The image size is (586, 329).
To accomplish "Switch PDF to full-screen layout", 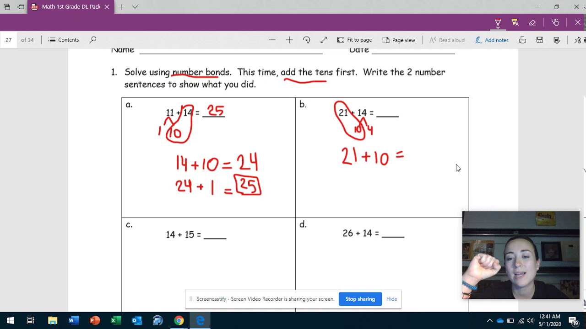I will (324, 40).
